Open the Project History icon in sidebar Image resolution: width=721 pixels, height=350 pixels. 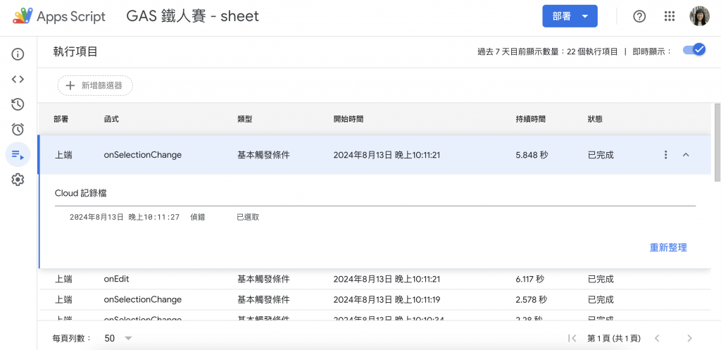tap(18, 104)
